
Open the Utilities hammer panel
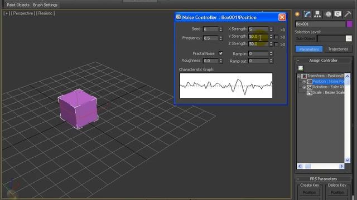click(x=348, y=14)
